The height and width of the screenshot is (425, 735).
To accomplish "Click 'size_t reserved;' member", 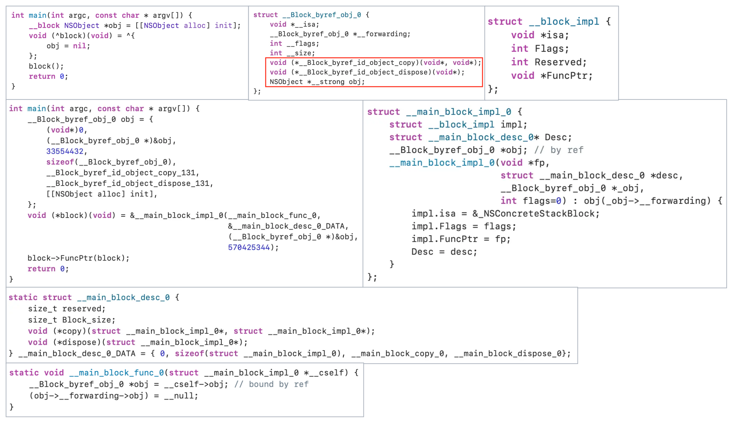I will [x=67, y=308].
